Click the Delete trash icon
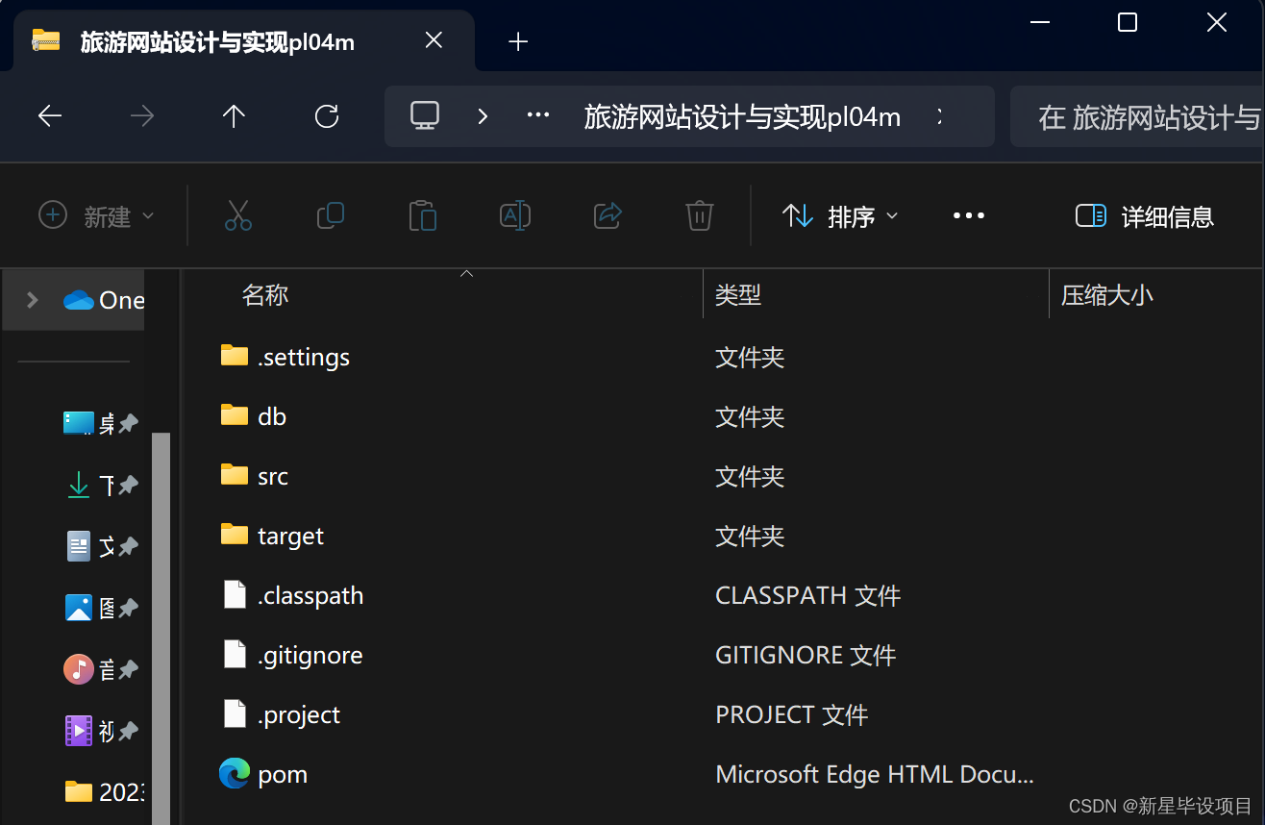This screenshot has width=1265, height=825. (x=700, y=215)
